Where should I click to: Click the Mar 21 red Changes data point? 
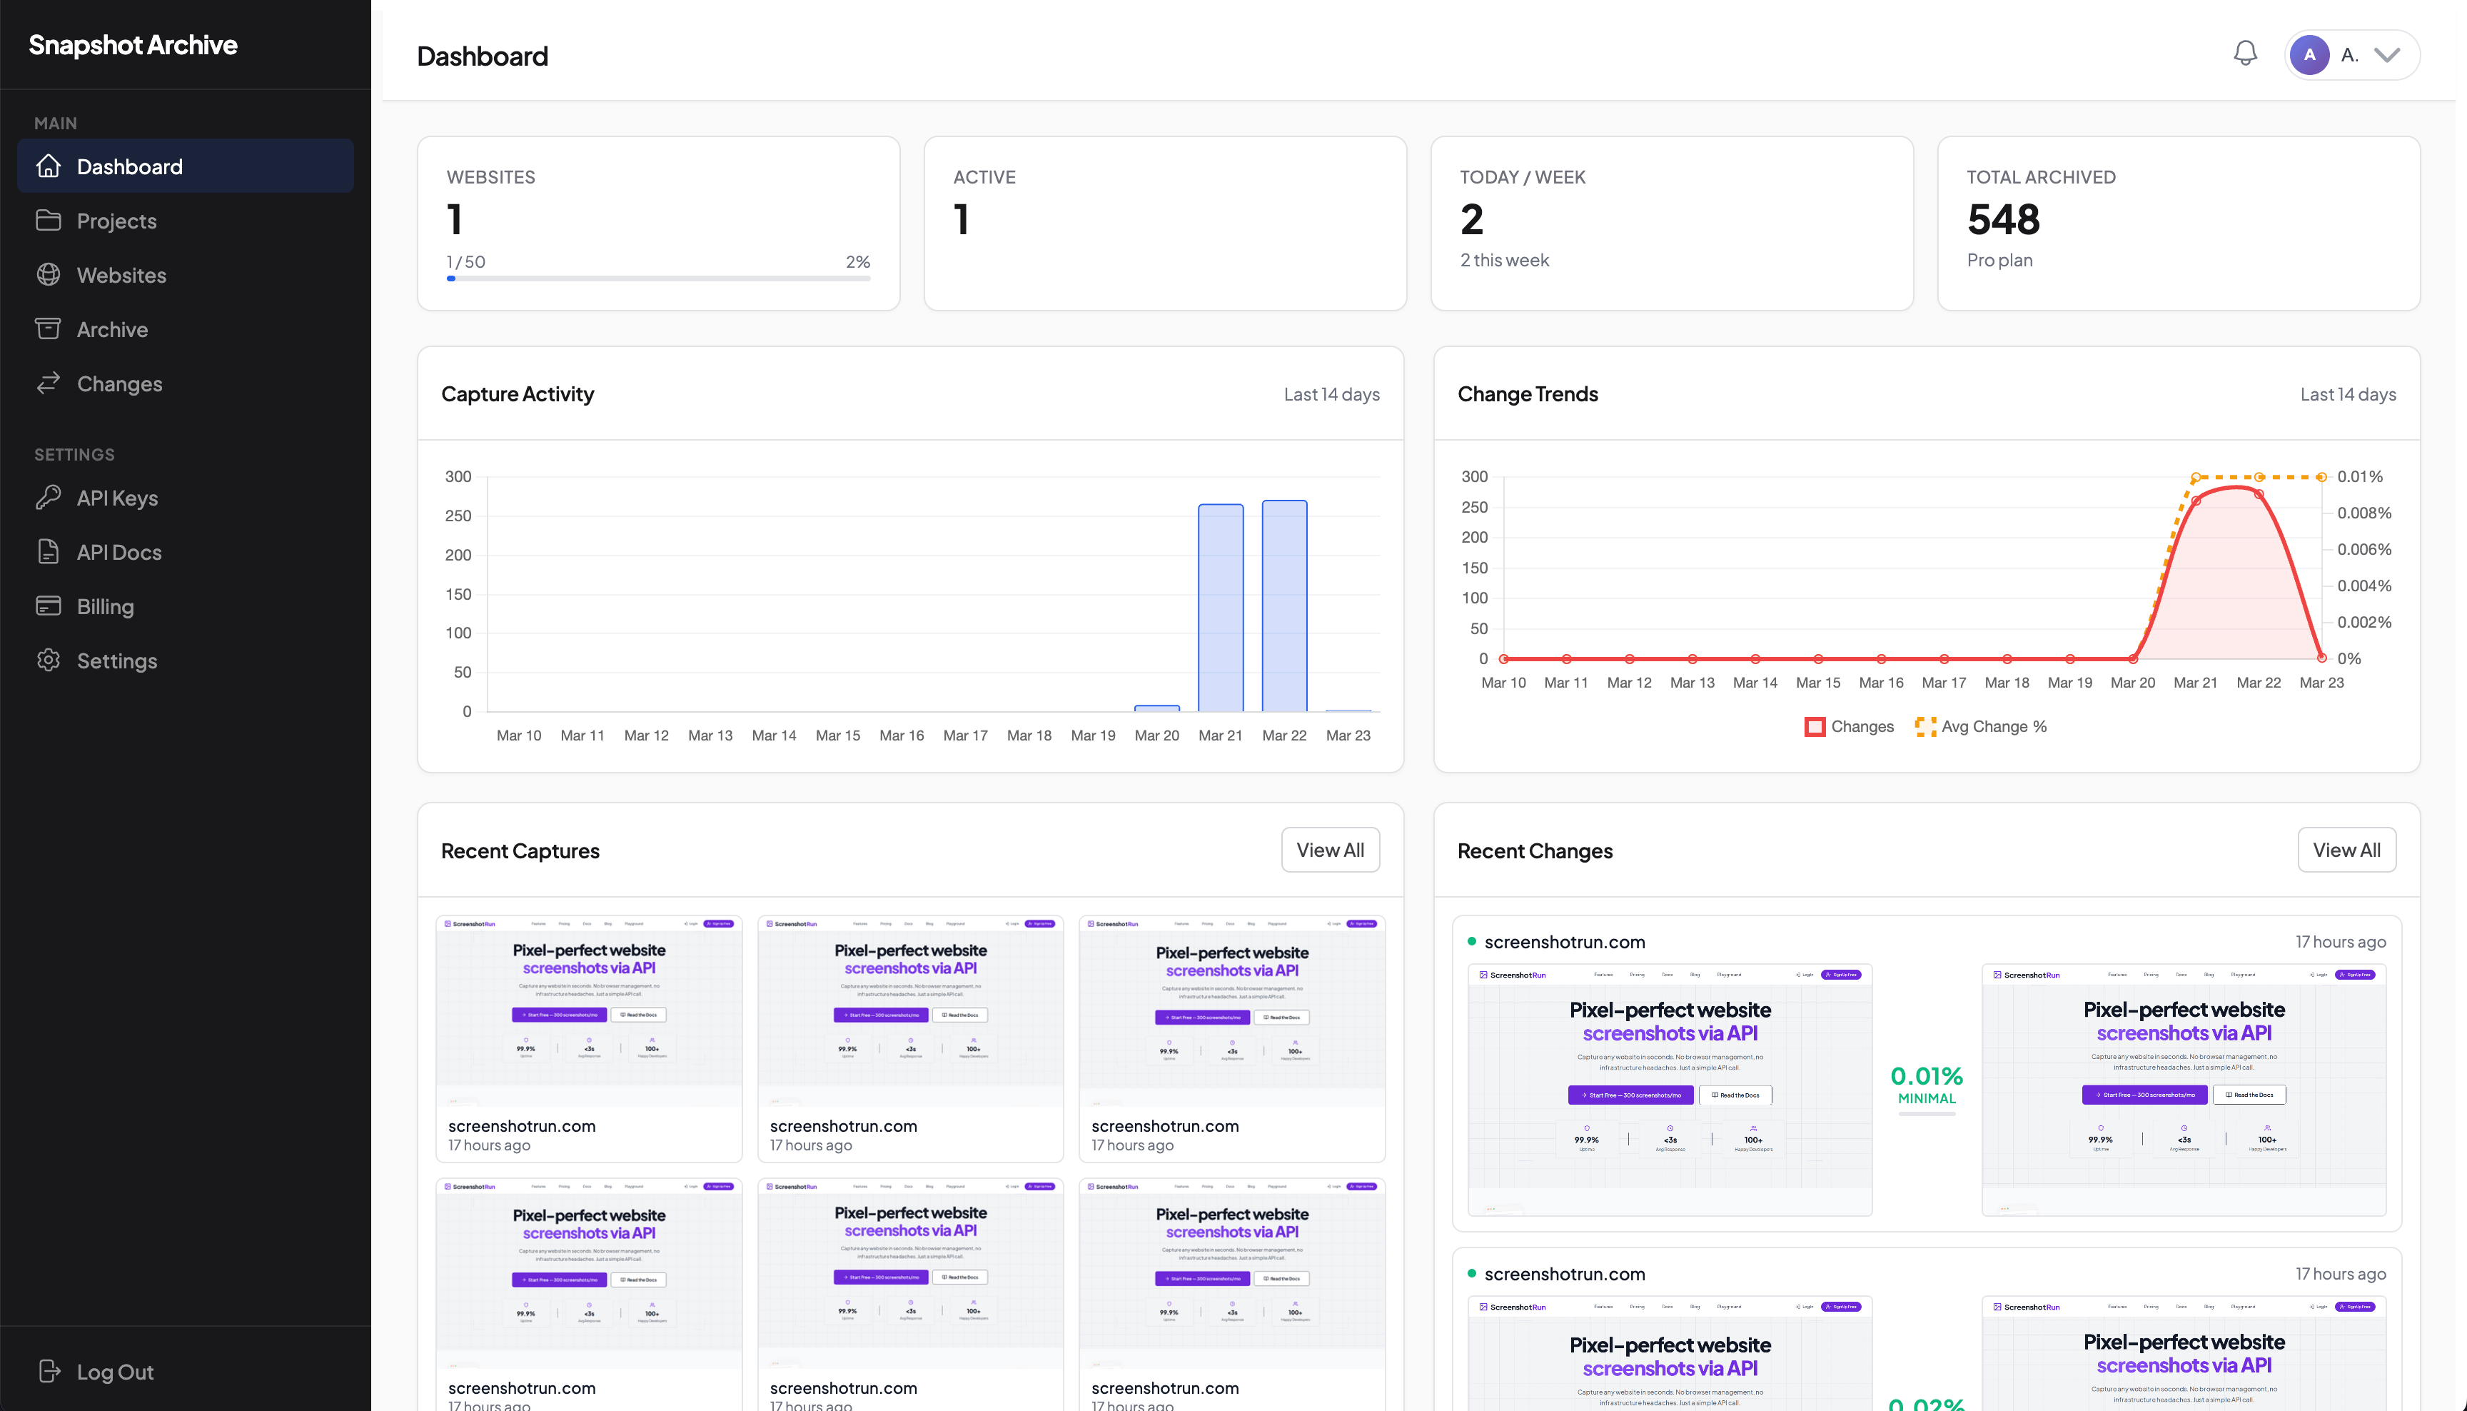2196,500
